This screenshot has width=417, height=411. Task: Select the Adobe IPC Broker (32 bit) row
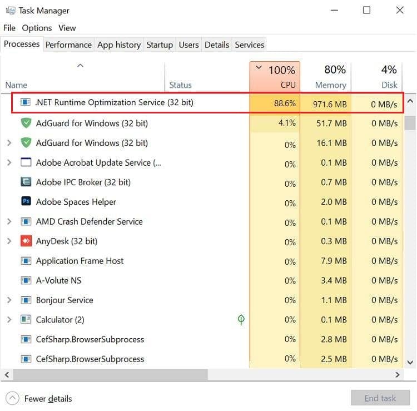(x=202, y=182)
